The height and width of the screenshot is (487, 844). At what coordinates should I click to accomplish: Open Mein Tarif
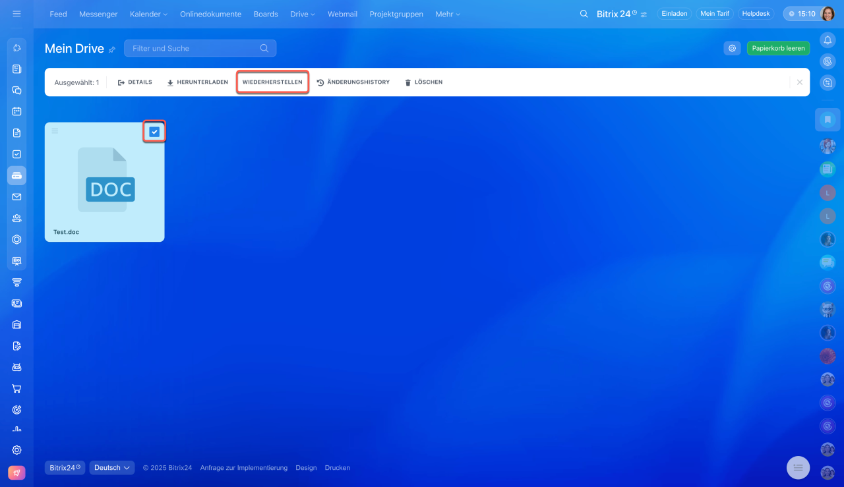[715, 13]
